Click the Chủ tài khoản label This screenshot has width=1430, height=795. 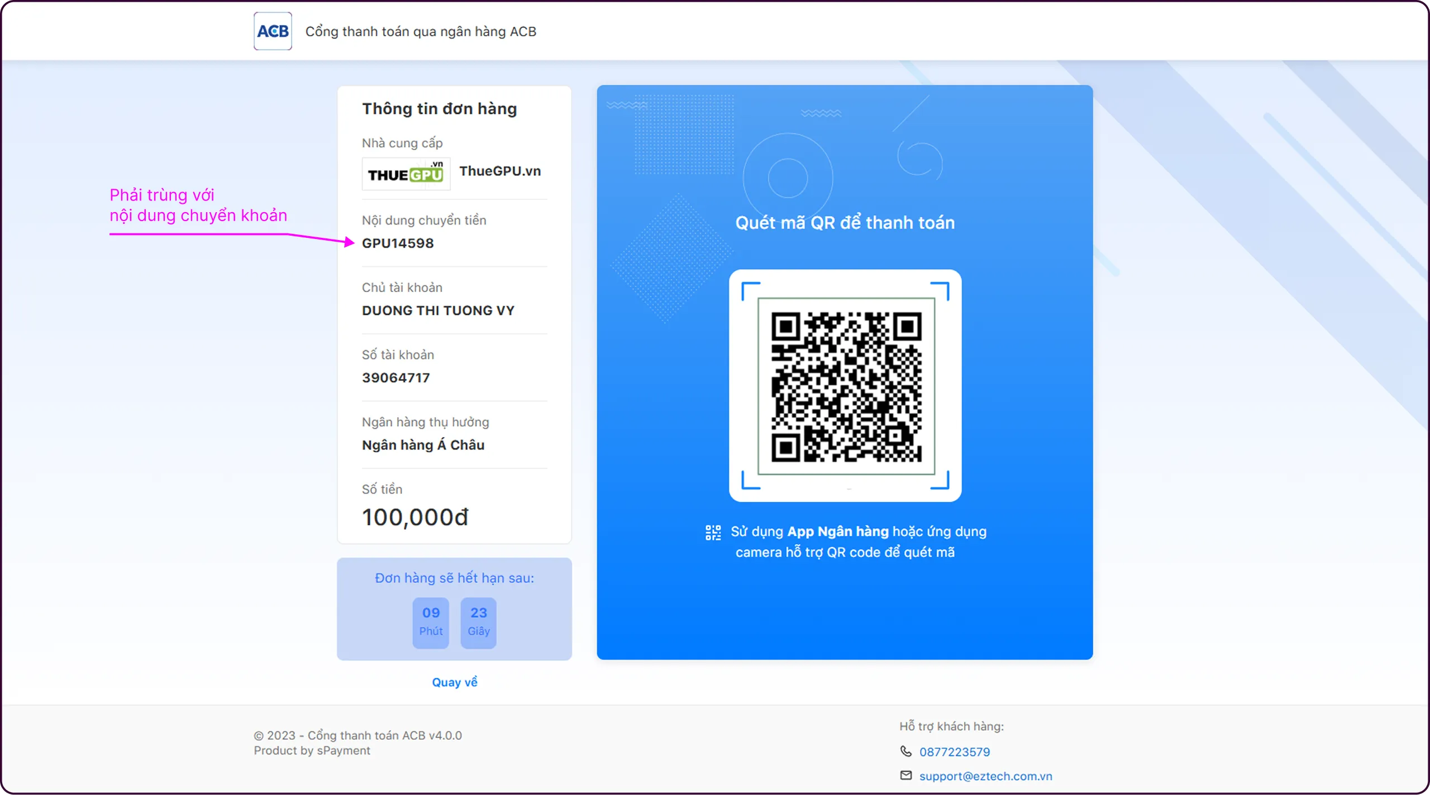(x=402, y=288)
